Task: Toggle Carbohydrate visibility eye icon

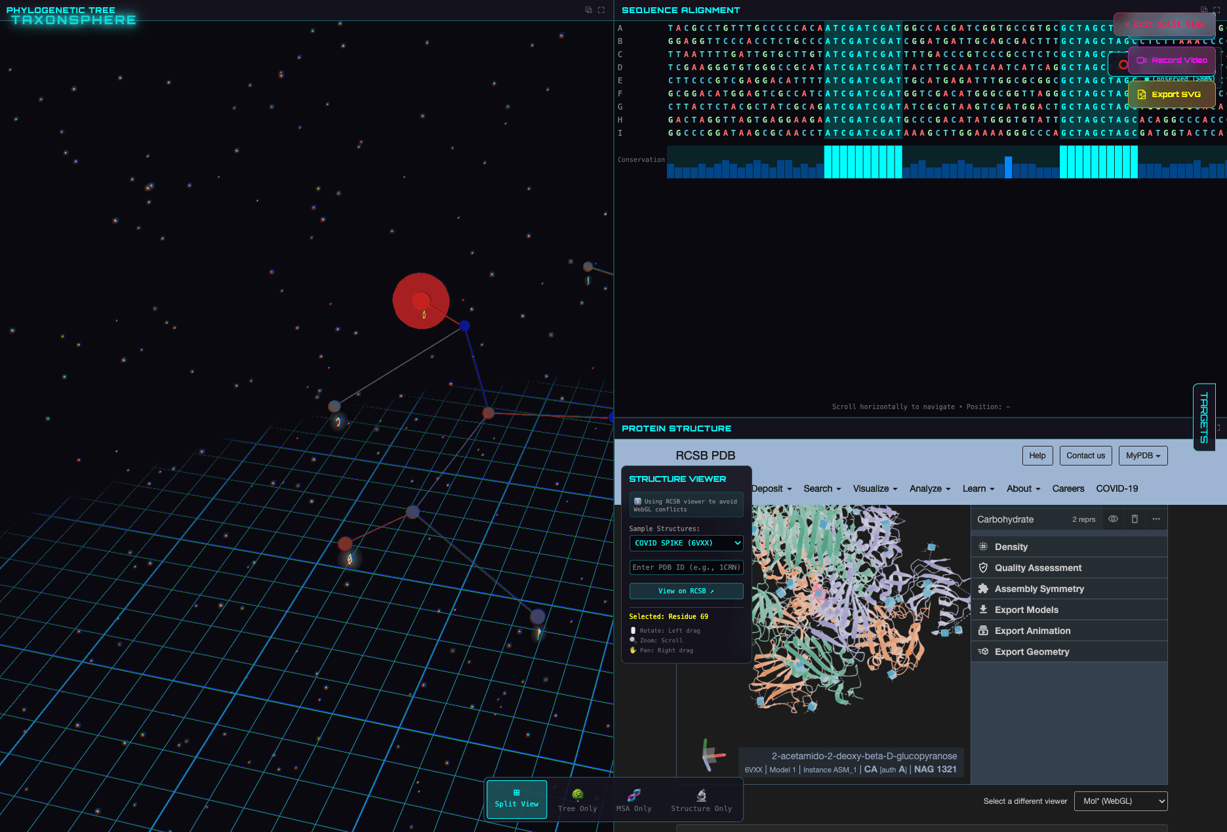Action: pos(1113,519)
